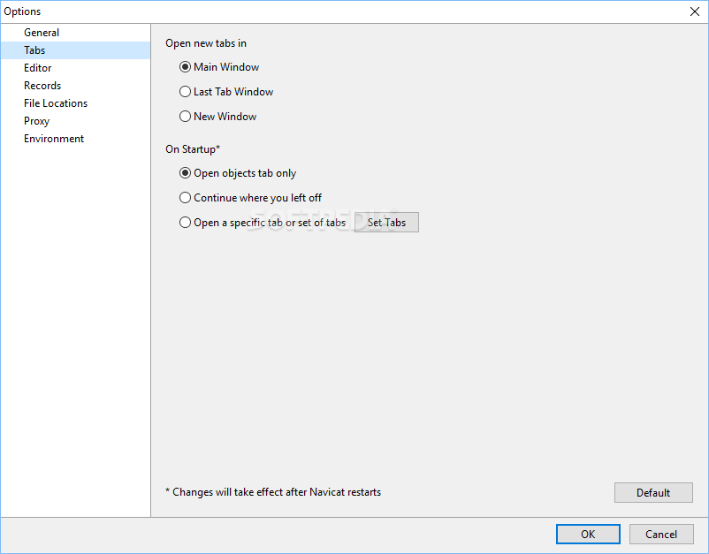Choose Open a specific tab or set of tabs
Screen dimensions: 709x554
[185, 224]
